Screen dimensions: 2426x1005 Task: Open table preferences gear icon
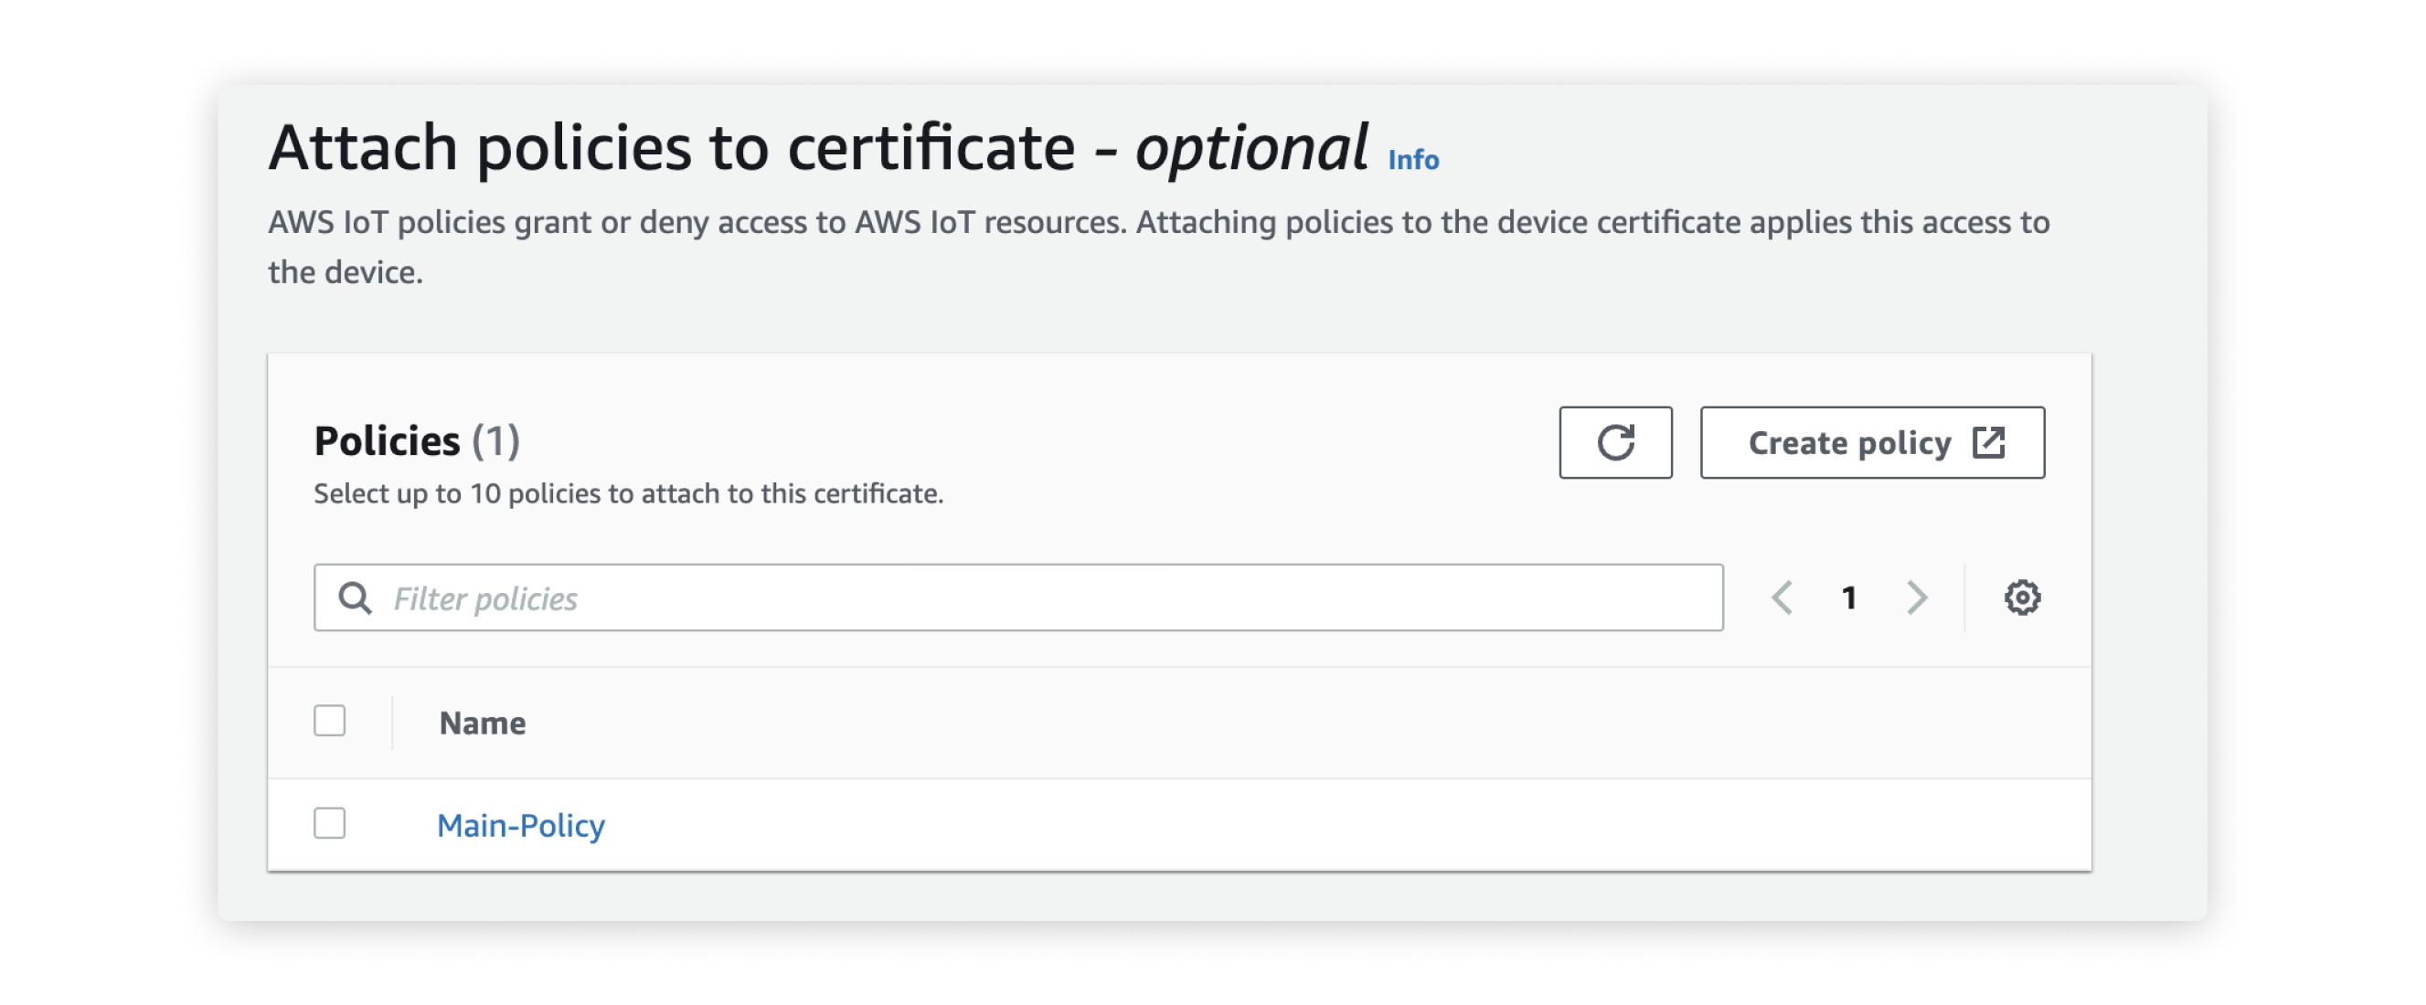(2021, 598)
